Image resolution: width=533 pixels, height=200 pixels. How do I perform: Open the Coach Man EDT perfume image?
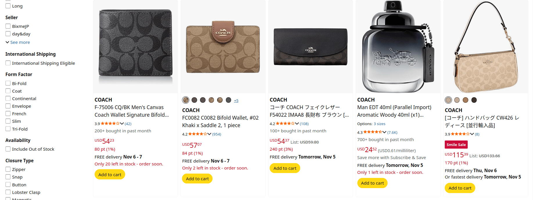pyautogui.click(x=398, y=46)
